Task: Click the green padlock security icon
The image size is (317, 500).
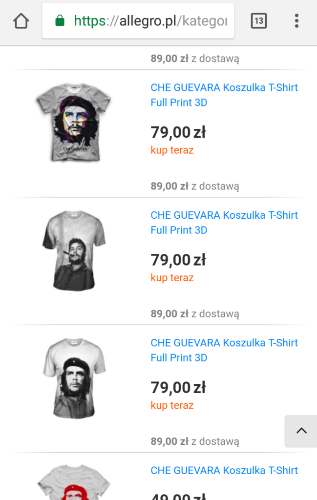Action: pos(60,21)
